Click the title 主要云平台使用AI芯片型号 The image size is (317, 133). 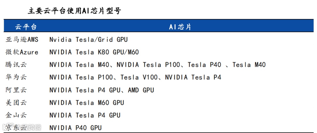[74, 11]
